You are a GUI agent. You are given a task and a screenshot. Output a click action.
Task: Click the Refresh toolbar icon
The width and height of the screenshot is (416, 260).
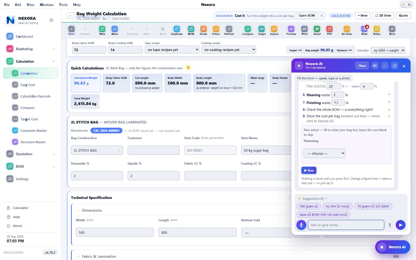point(229,30)
